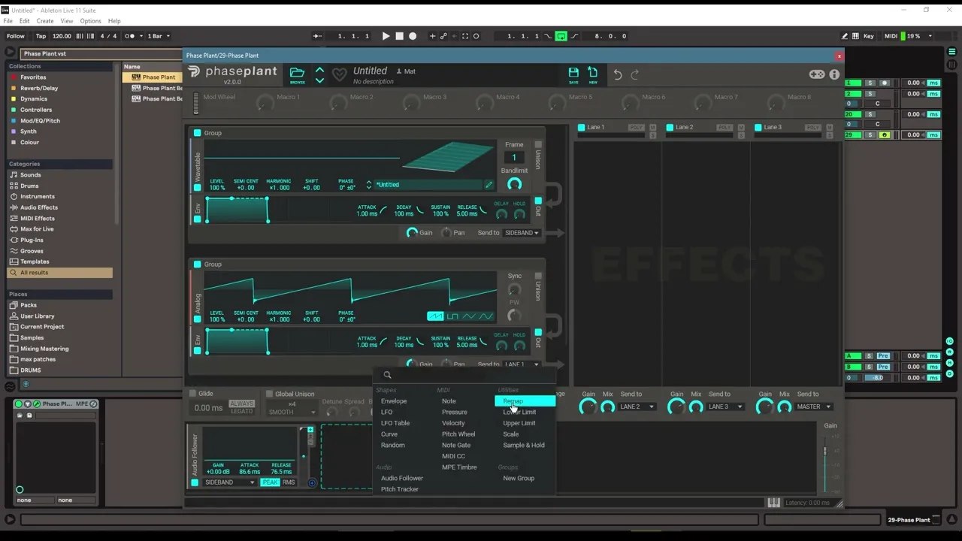Open the virtual keyboard icon near Latency
Screen dimensions: 962x541
(773, 503)
